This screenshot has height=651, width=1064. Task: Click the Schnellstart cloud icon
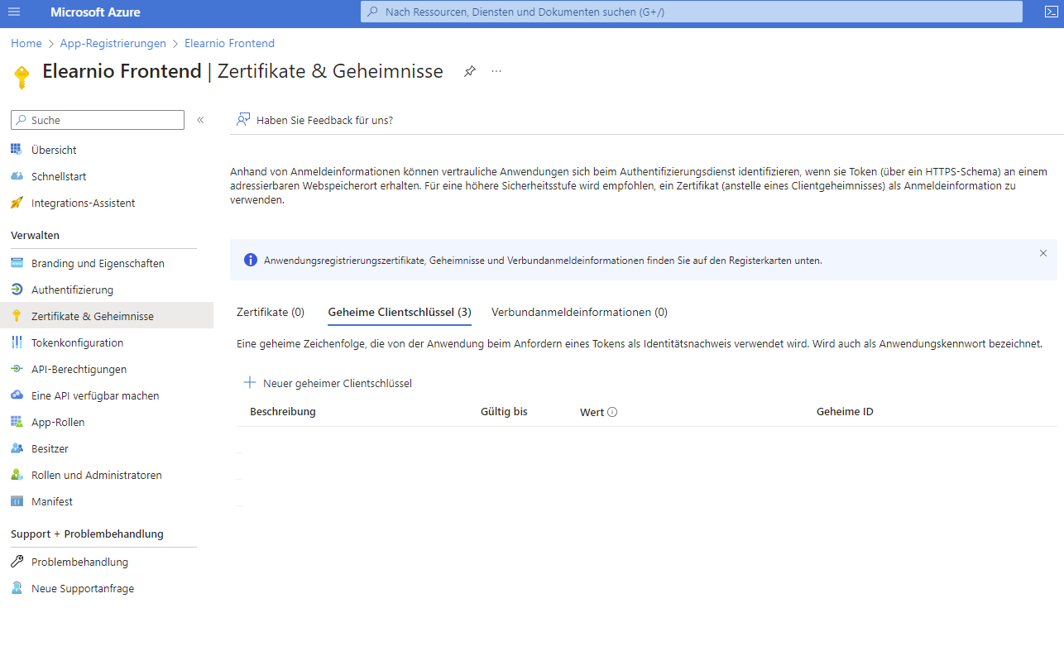[x=17, y=176]
